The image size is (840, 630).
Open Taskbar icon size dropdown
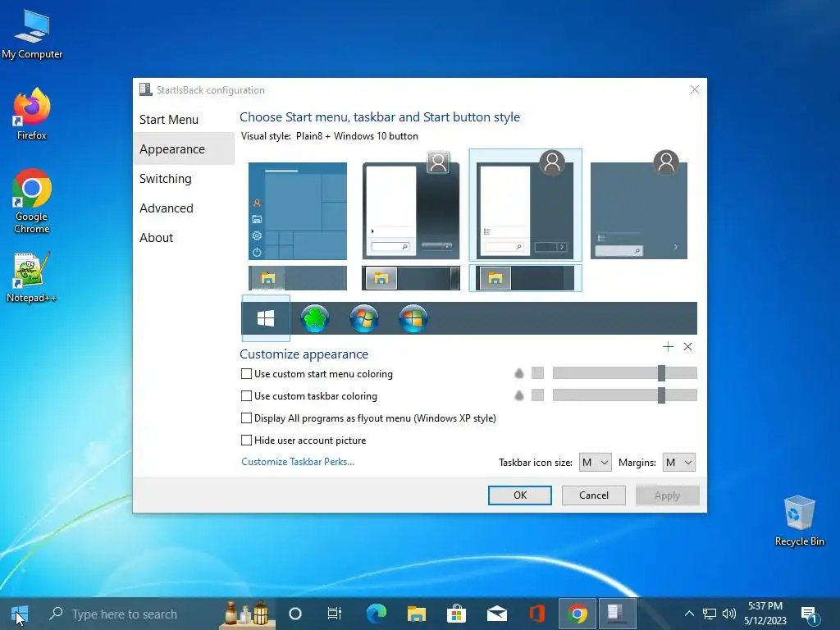click(x=595, y=463)
